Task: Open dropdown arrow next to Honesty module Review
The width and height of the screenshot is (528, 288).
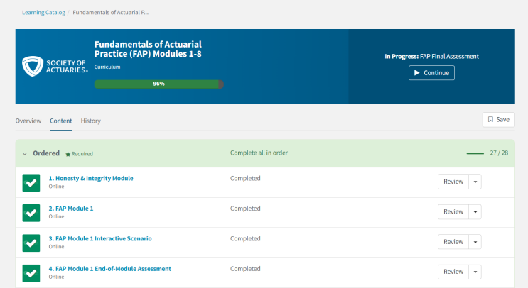Action: [x=475, y=182]
